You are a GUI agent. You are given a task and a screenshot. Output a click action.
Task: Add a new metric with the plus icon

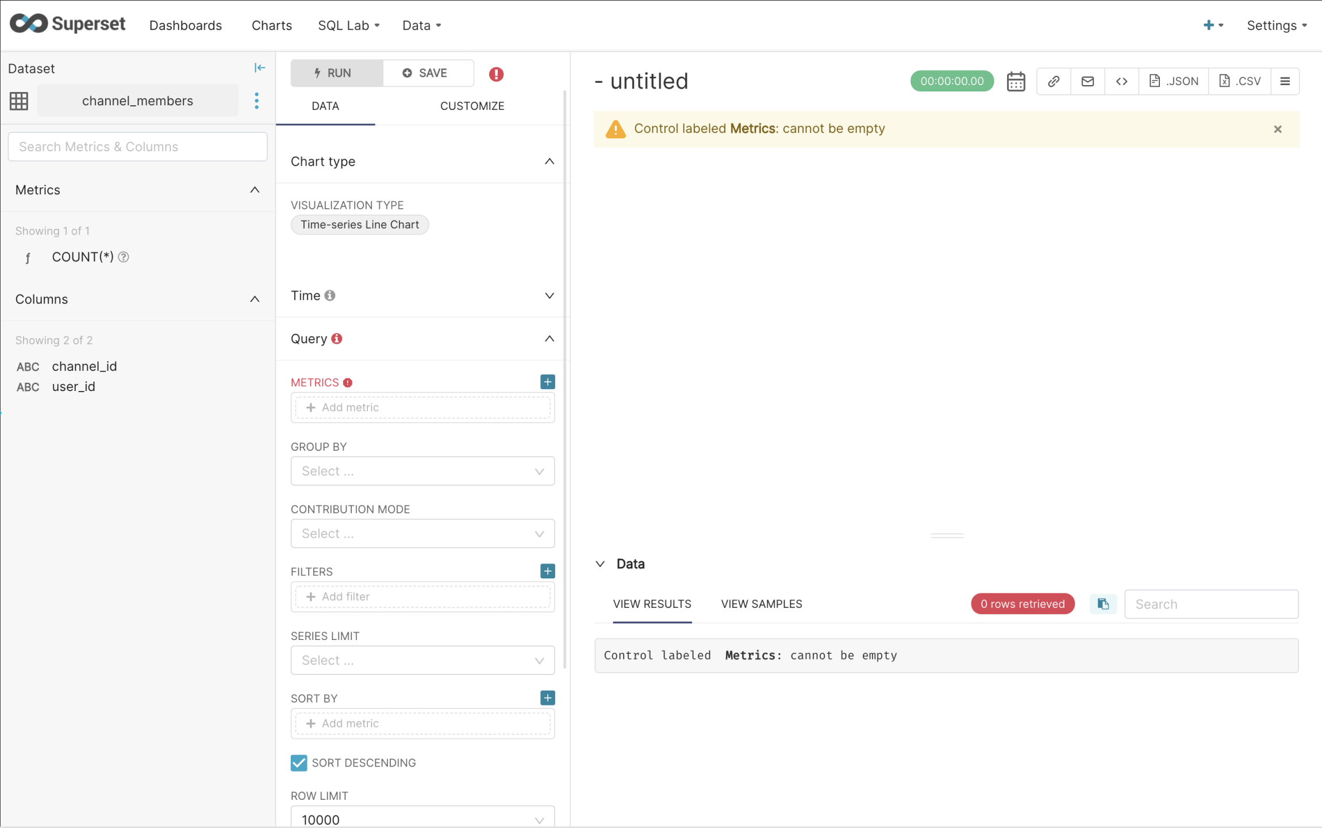coord(547,381)
